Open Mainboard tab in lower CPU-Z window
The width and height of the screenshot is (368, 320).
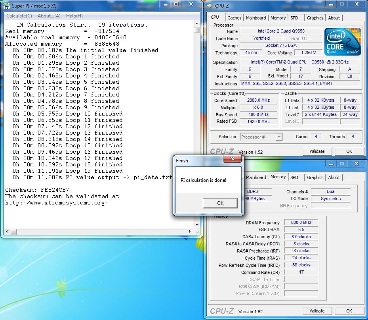click(x=256, y=177)
